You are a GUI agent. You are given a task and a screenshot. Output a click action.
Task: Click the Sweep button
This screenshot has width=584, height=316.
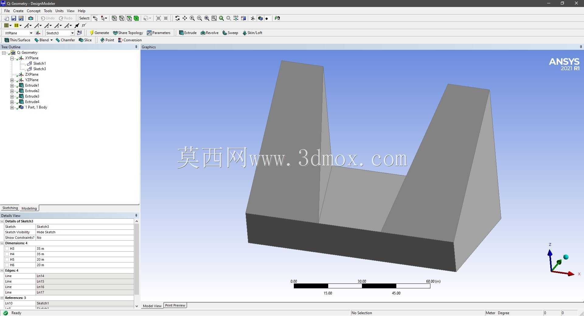tap(230, 33)
